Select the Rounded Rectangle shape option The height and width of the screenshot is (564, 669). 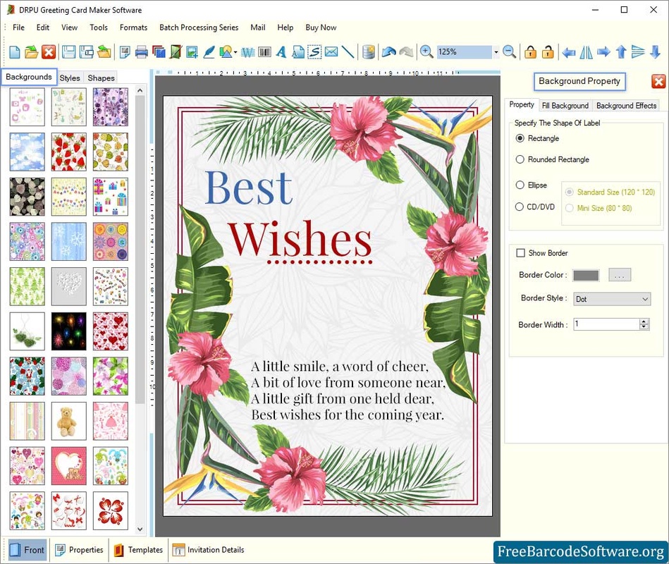(x=520, y=159)
